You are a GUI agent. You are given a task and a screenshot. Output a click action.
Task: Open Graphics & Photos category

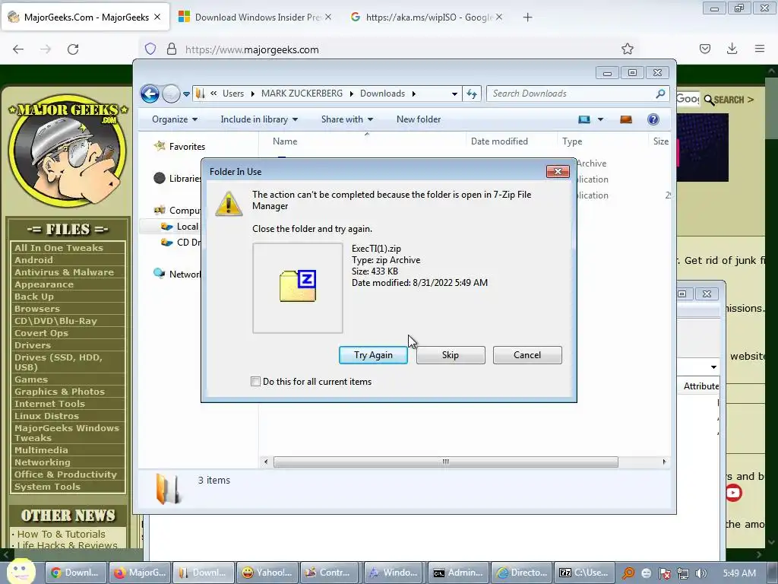pyautogui.click(x=59, y=392)
